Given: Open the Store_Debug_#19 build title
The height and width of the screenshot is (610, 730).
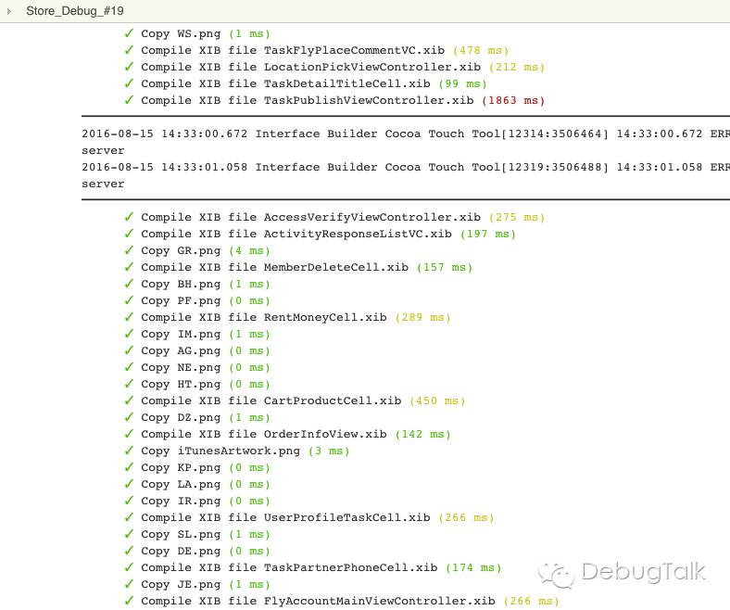Looking at the screenshot, I should [74, 11].
